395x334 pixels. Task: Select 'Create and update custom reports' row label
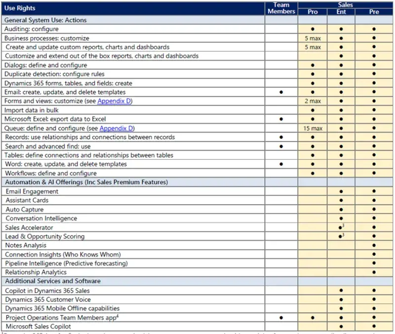click(x=87, y=47)
